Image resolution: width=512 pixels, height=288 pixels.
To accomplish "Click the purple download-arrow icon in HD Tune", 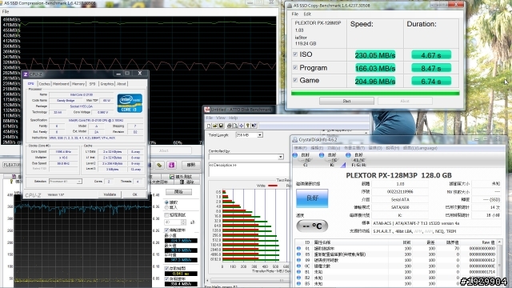I will (172, 165).
